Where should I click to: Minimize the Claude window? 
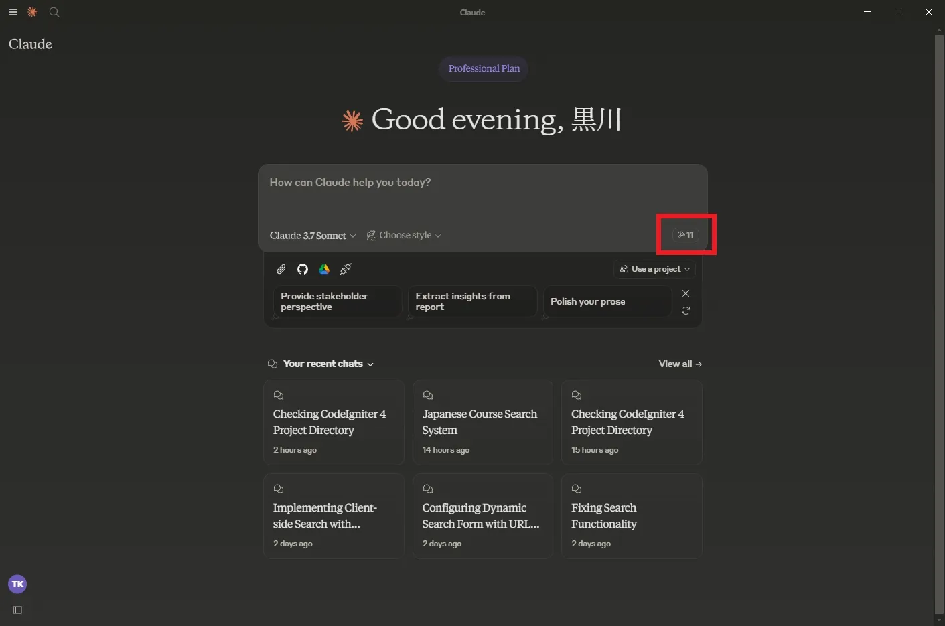click(867, 12)
